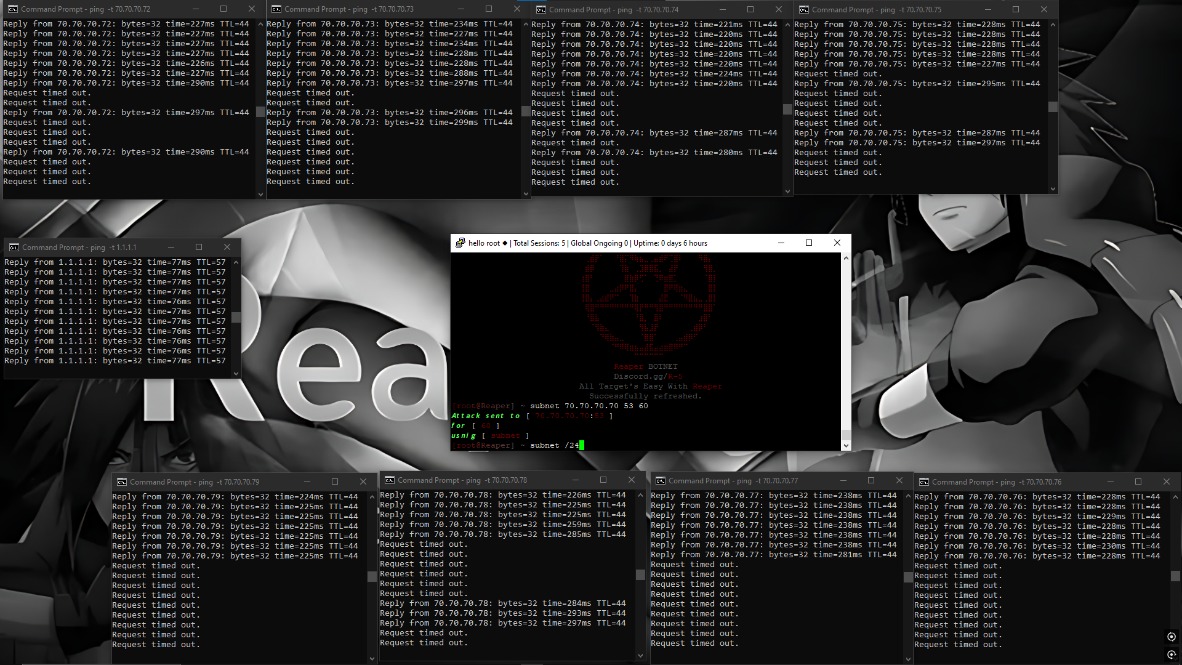Image resolution: width=1182 pixels, height=665 pixels.
Task: Click the command input line after subnet /24
Action: point(583,445)
